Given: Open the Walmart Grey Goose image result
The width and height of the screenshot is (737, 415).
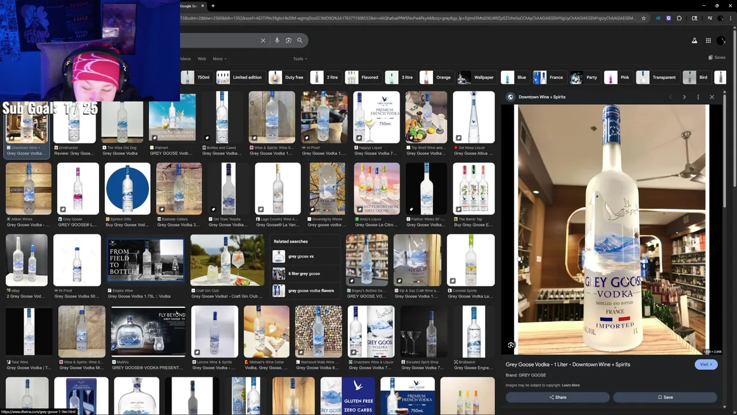Looking at the screenshot, I should 172,118.
